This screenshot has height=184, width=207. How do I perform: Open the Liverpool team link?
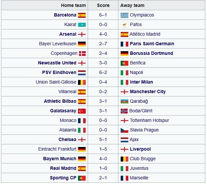point(140,149)
